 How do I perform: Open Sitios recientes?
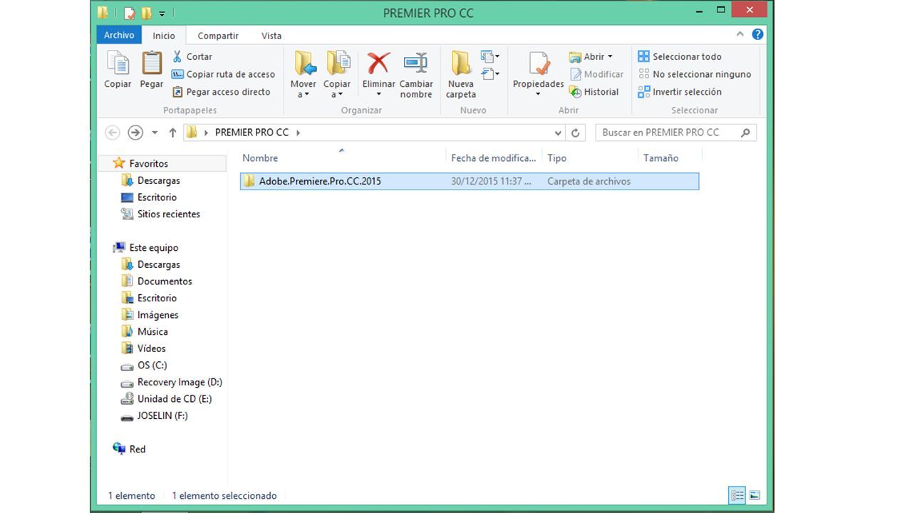coord(168,214)
